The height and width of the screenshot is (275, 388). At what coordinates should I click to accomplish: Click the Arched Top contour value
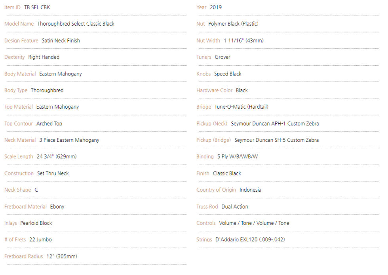coord(49,124)
